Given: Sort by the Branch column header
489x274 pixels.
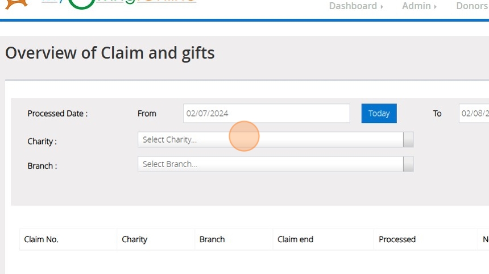Looking at the screenshot, I should point(212,239).
